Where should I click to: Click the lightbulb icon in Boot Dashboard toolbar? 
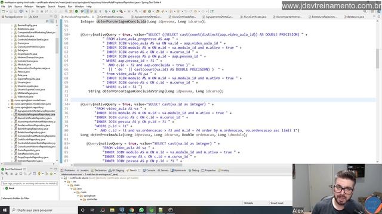[x=39, y=174]
